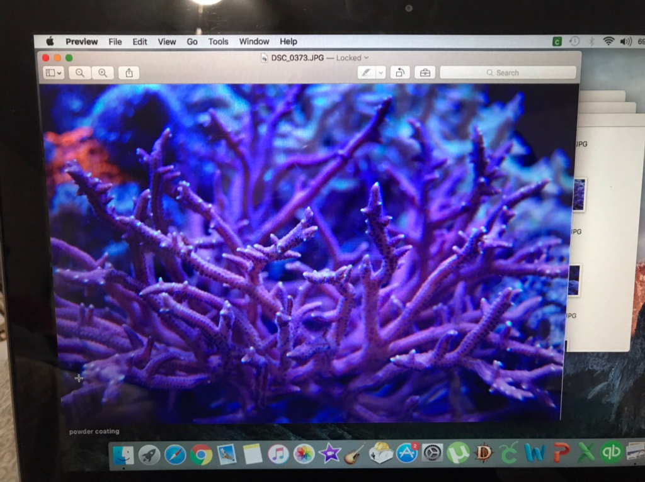Open System Preferences gear in Dock
Screen dimensions: 645x482
tap(432, 454)
